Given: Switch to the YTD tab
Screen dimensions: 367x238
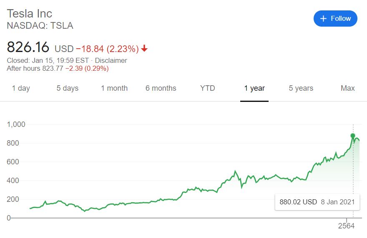Looking at the screenshot, I should [207, 88].
